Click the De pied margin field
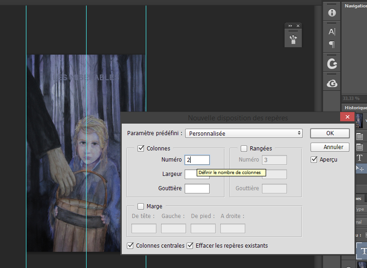This screenshot has height=268, width=367. [203, 229]
